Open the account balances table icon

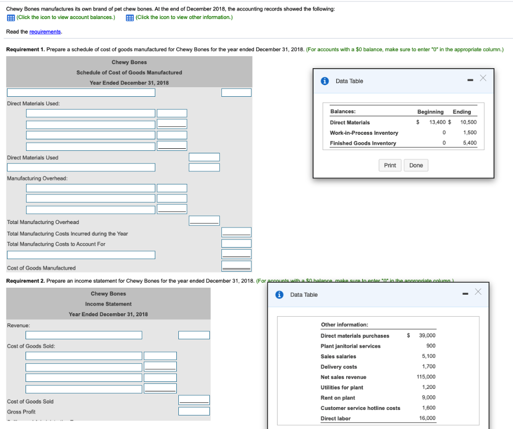(x=11, y=18)
